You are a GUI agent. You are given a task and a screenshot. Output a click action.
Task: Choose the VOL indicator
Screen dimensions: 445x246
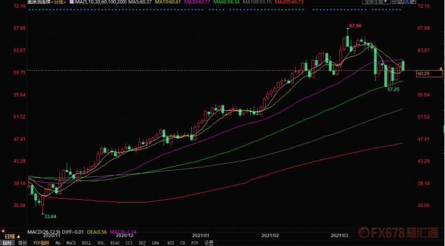(101, 243)
